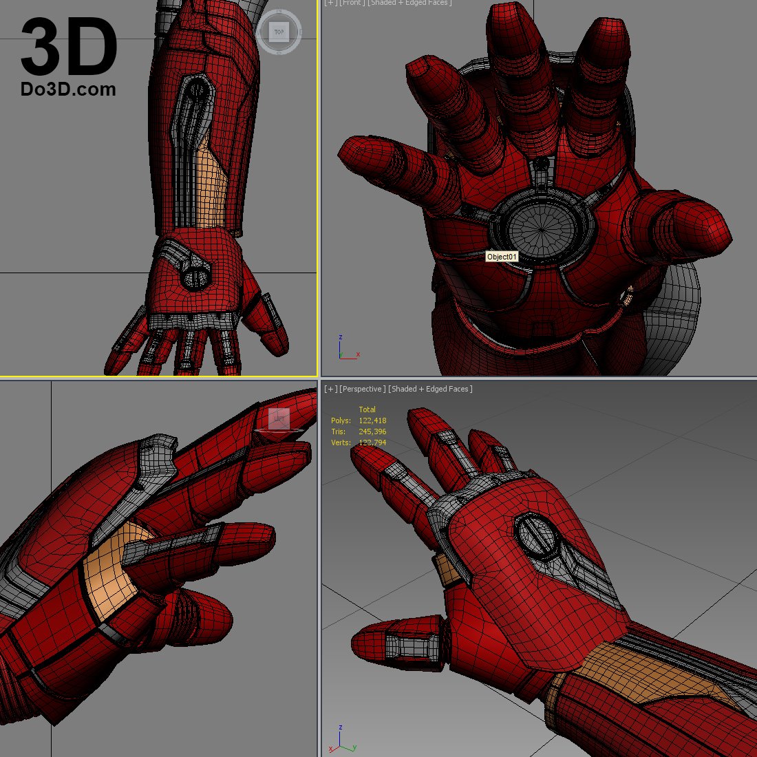Open the [+] menu of the Perspective viewport

pos(331,389)
